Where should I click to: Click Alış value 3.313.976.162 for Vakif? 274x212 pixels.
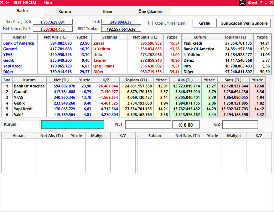coord(187,115)
